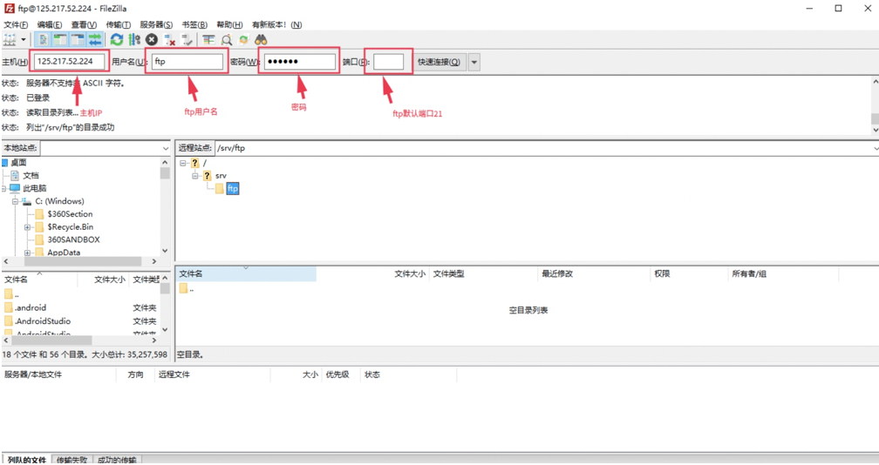Disconnect from the current server
The height and width of the screenshot is (465, 879).
pyautogui.click(x=169, y=40)
